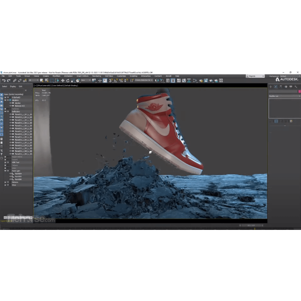Image resolution: width=301 pixels, height=301 pixels.
Task: Click the pink object color swatch
Action: (299, 91)
